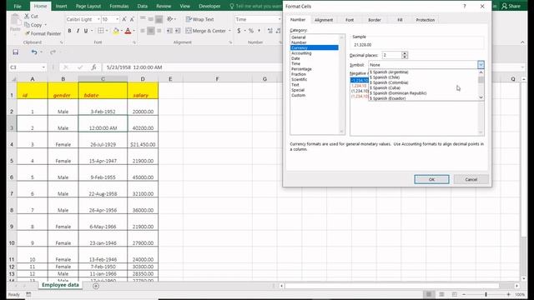The height and width of the screenshot is (300, 534).
Task: Click the Decrease Indent icon
Action: (169, 31)
